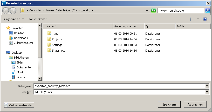Click the forward navigation arrow button
Viewport: 212px width, 112px height.
coord(13,11)
